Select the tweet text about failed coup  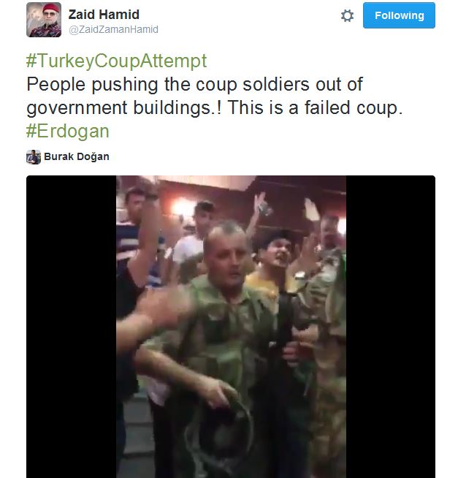pyautogui.click(x=215, y=96)
